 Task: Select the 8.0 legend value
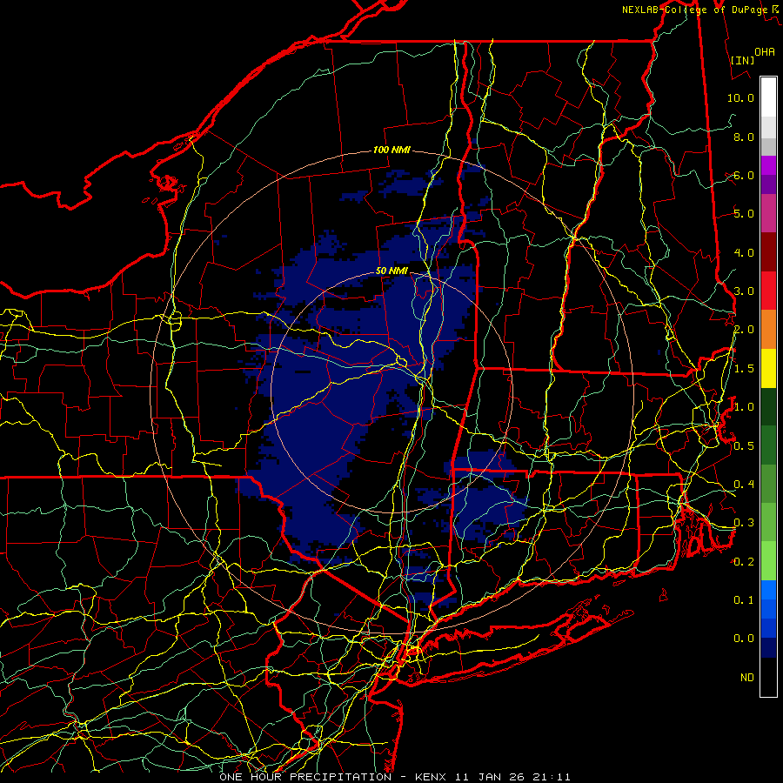(x=744, y=137)
